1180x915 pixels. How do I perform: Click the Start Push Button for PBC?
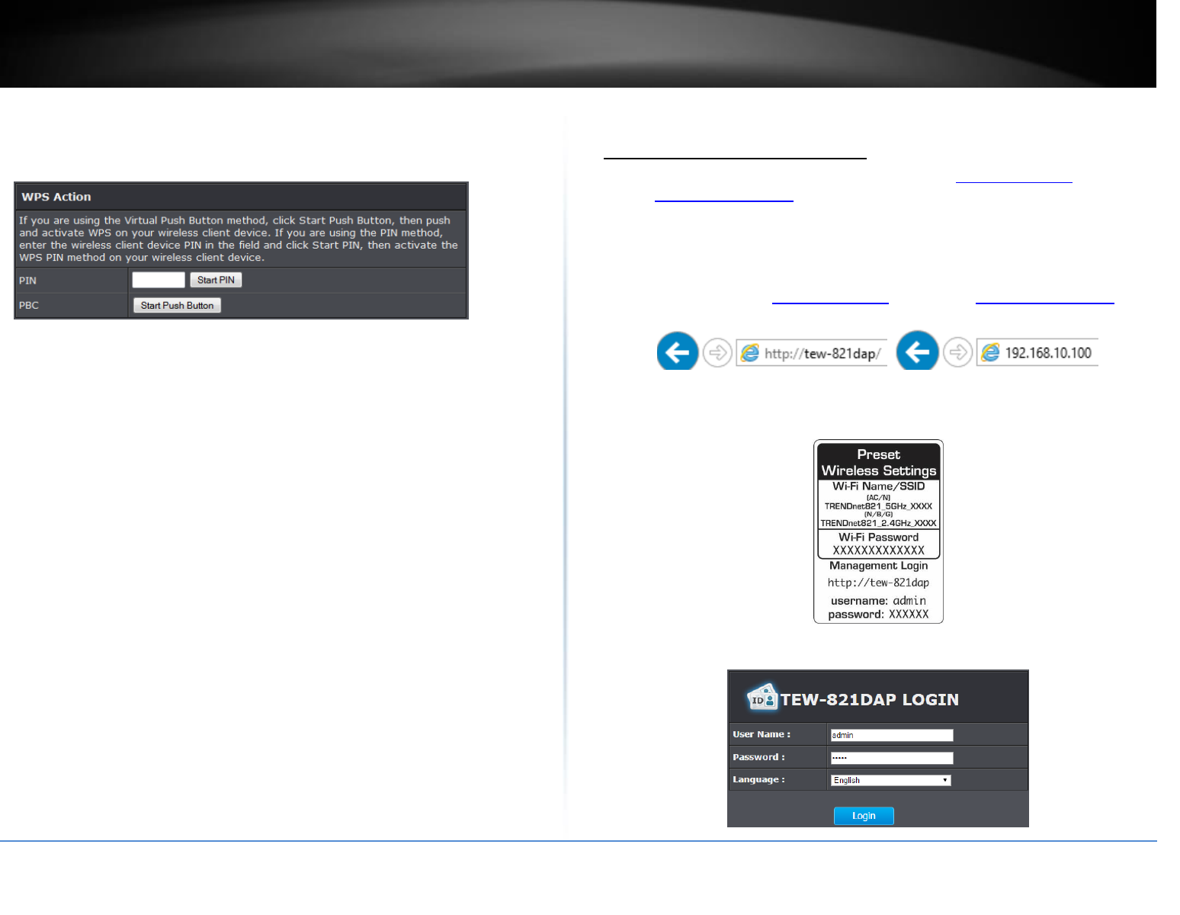click(x=177, y=305)
